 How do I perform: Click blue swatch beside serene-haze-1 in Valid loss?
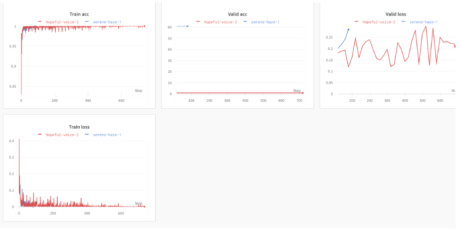tap(404, 22)
